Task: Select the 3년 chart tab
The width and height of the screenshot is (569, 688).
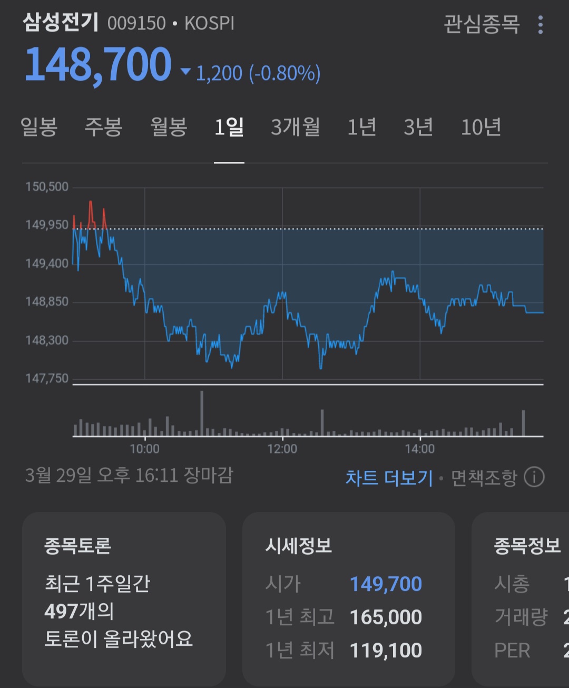Action: (x=418, y=127)
